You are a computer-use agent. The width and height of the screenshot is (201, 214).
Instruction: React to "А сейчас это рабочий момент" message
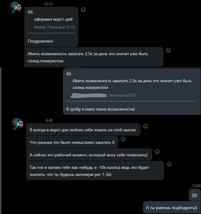(x=157, y=151)
